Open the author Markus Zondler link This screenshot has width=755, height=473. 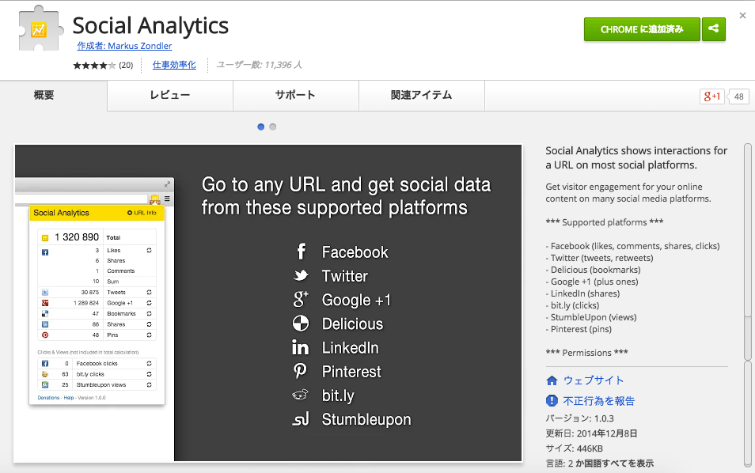124,46
